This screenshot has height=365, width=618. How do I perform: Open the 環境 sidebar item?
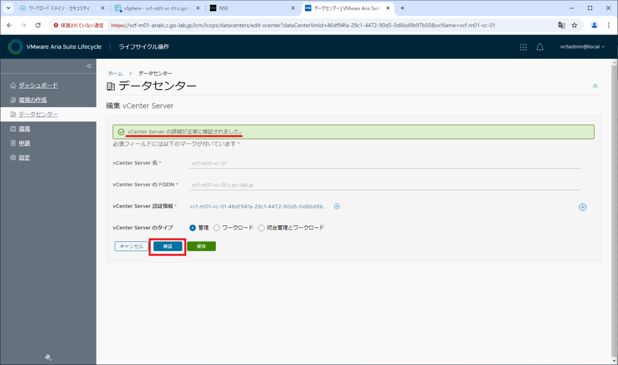pos(20,129)
